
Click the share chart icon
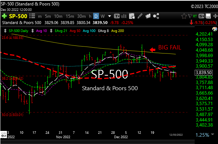click(x=156, y=16)
